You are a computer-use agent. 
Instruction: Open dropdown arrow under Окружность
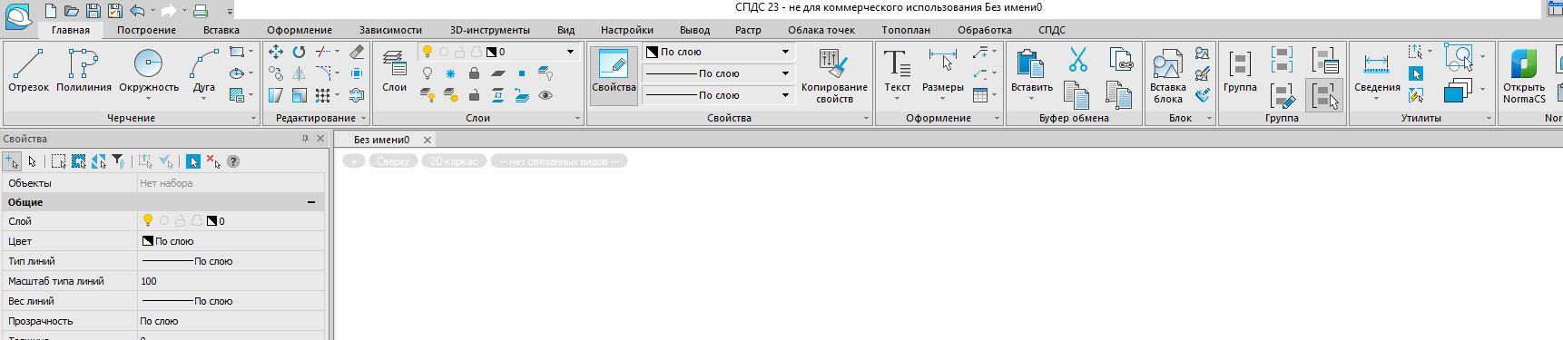[x=149, y=98]
